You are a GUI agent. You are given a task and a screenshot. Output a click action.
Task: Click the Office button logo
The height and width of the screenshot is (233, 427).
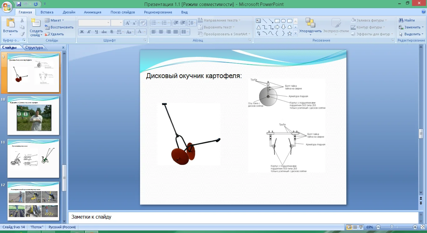tap(8, 6)
